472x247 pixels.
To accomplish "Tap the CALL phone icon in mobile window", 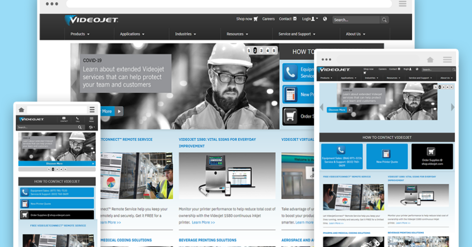I will coord(78,119).
